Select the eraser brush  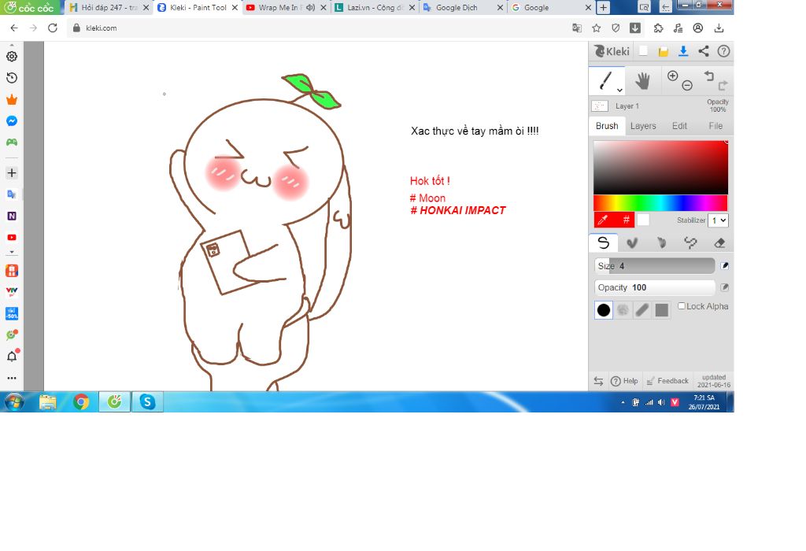point(719,242)
